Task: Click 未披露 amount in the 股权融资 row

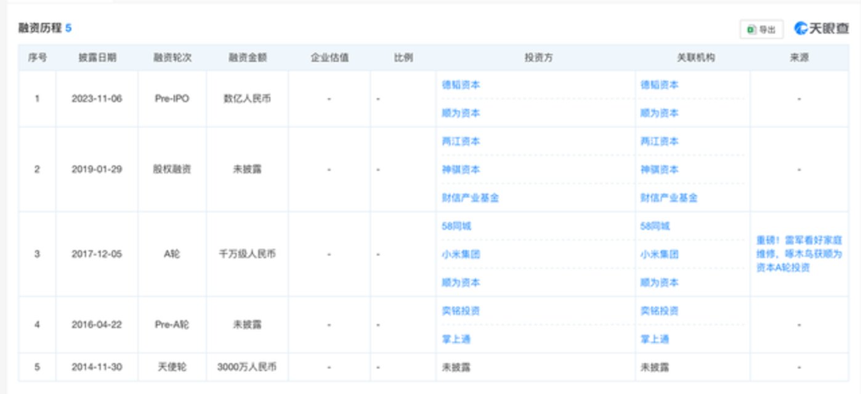Action: click(x=247, y=169)
